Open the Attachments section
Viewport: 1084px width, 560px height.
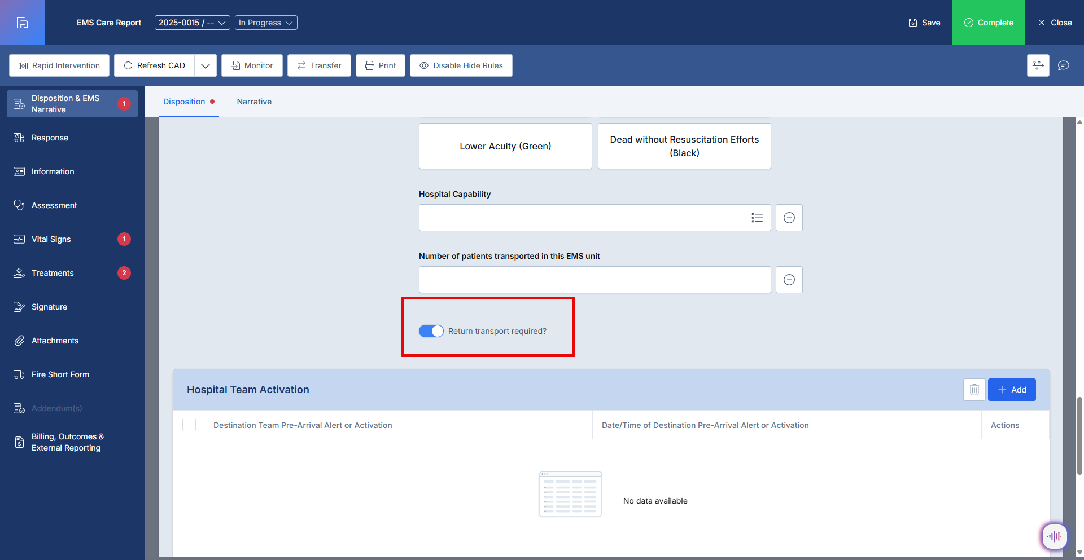pyautogui.click(x=72, y=341)
